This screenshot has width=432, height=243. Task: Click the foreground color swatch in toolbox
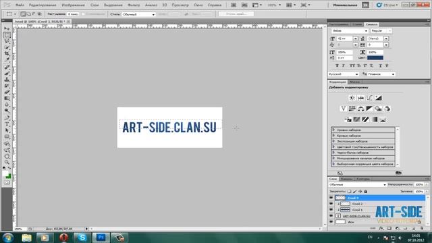[x=5, y=174]
